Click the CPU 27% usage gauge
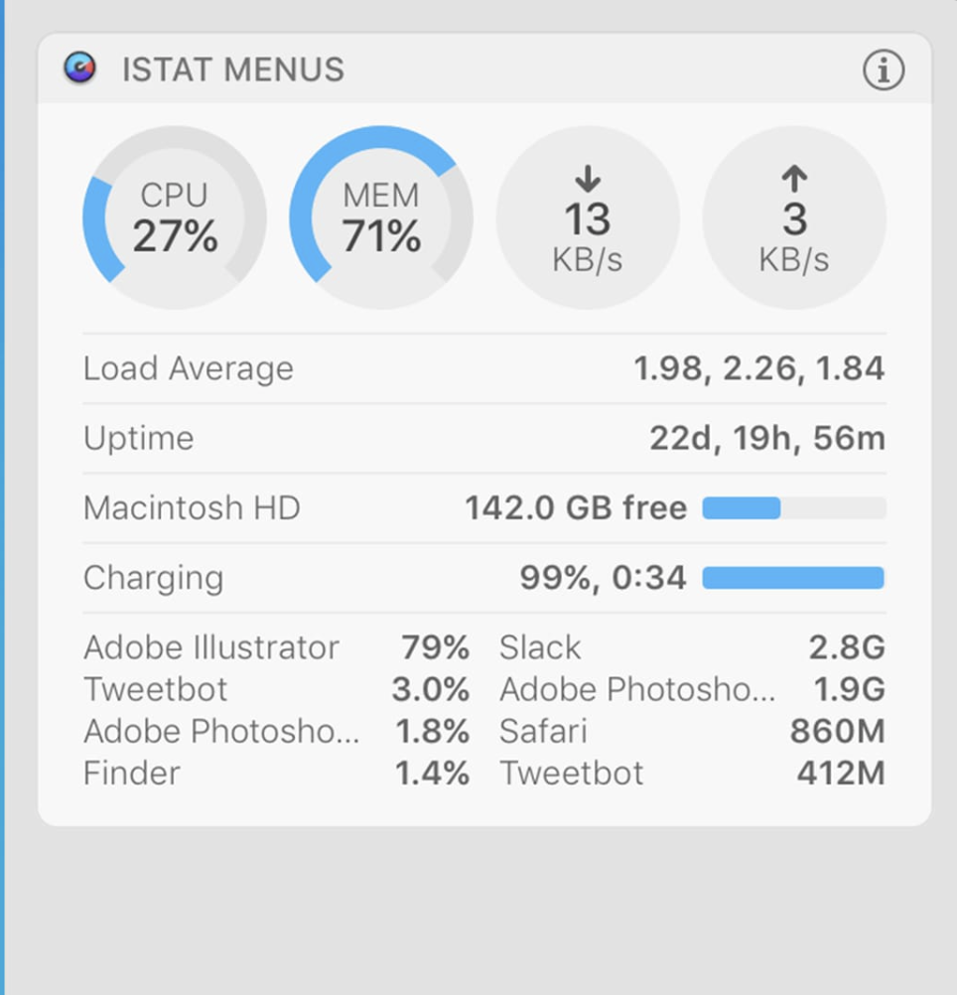Screen dimensions: 957x995 coord(175,218)
